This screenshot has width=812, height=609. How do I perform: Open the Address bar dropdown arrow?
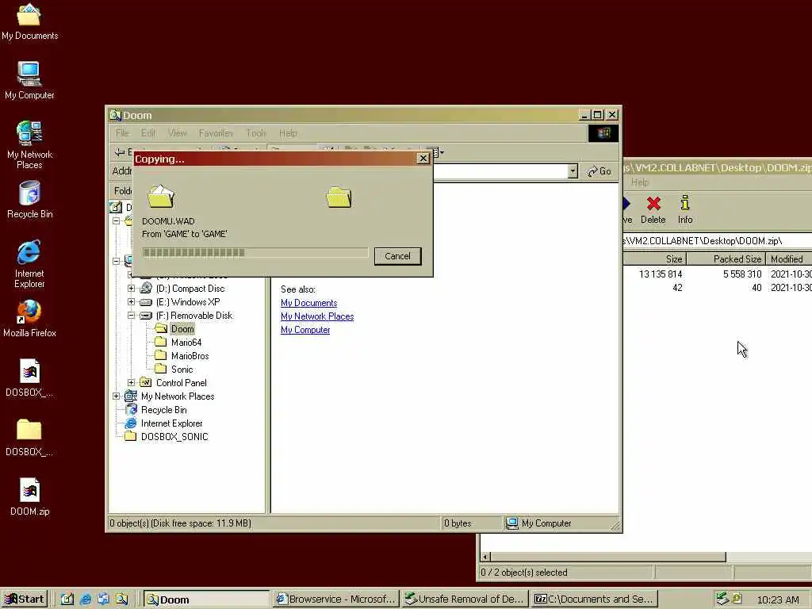(x=573, y=171)
